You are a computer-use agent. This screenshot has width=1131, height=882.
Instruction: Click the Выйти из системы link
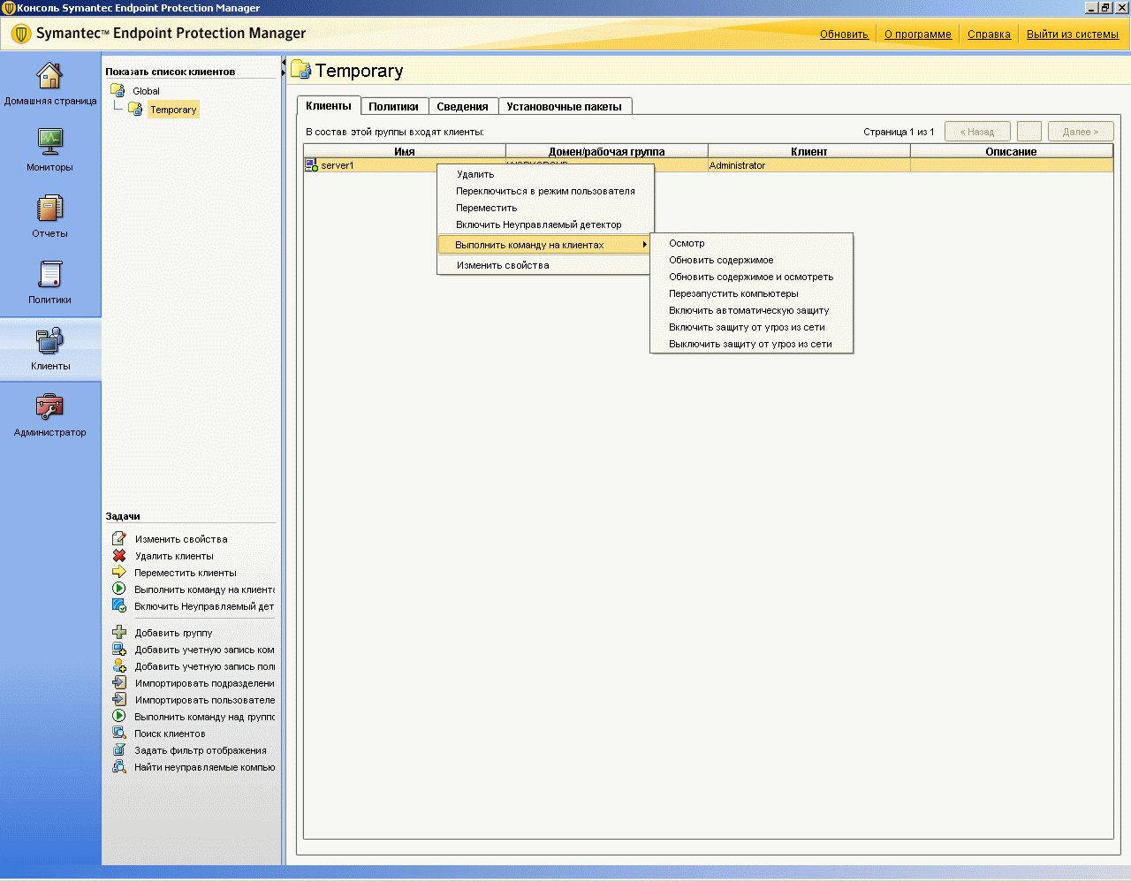tap(1072, 34)
